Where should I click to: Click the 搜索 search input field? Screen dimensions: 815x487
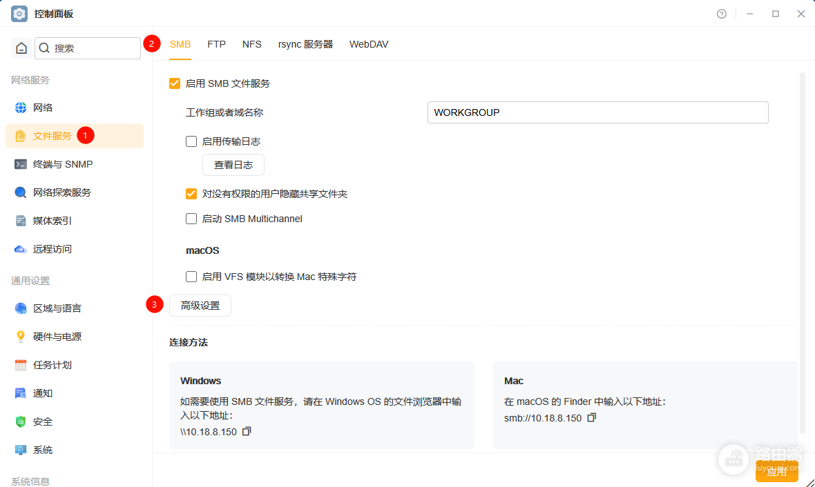point(87,48)
